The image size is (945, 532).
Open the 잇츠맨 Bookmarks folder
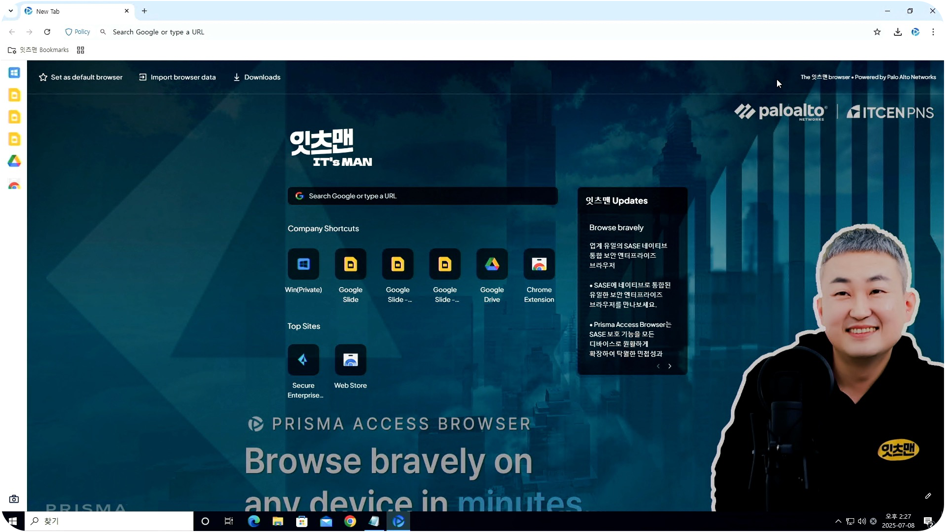click(38, 50)
